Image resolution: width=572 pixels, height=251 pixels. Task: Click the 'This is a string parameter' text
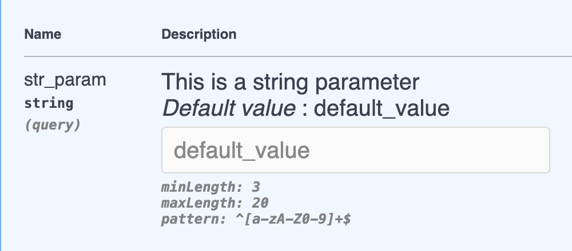(x=291, y=82)
